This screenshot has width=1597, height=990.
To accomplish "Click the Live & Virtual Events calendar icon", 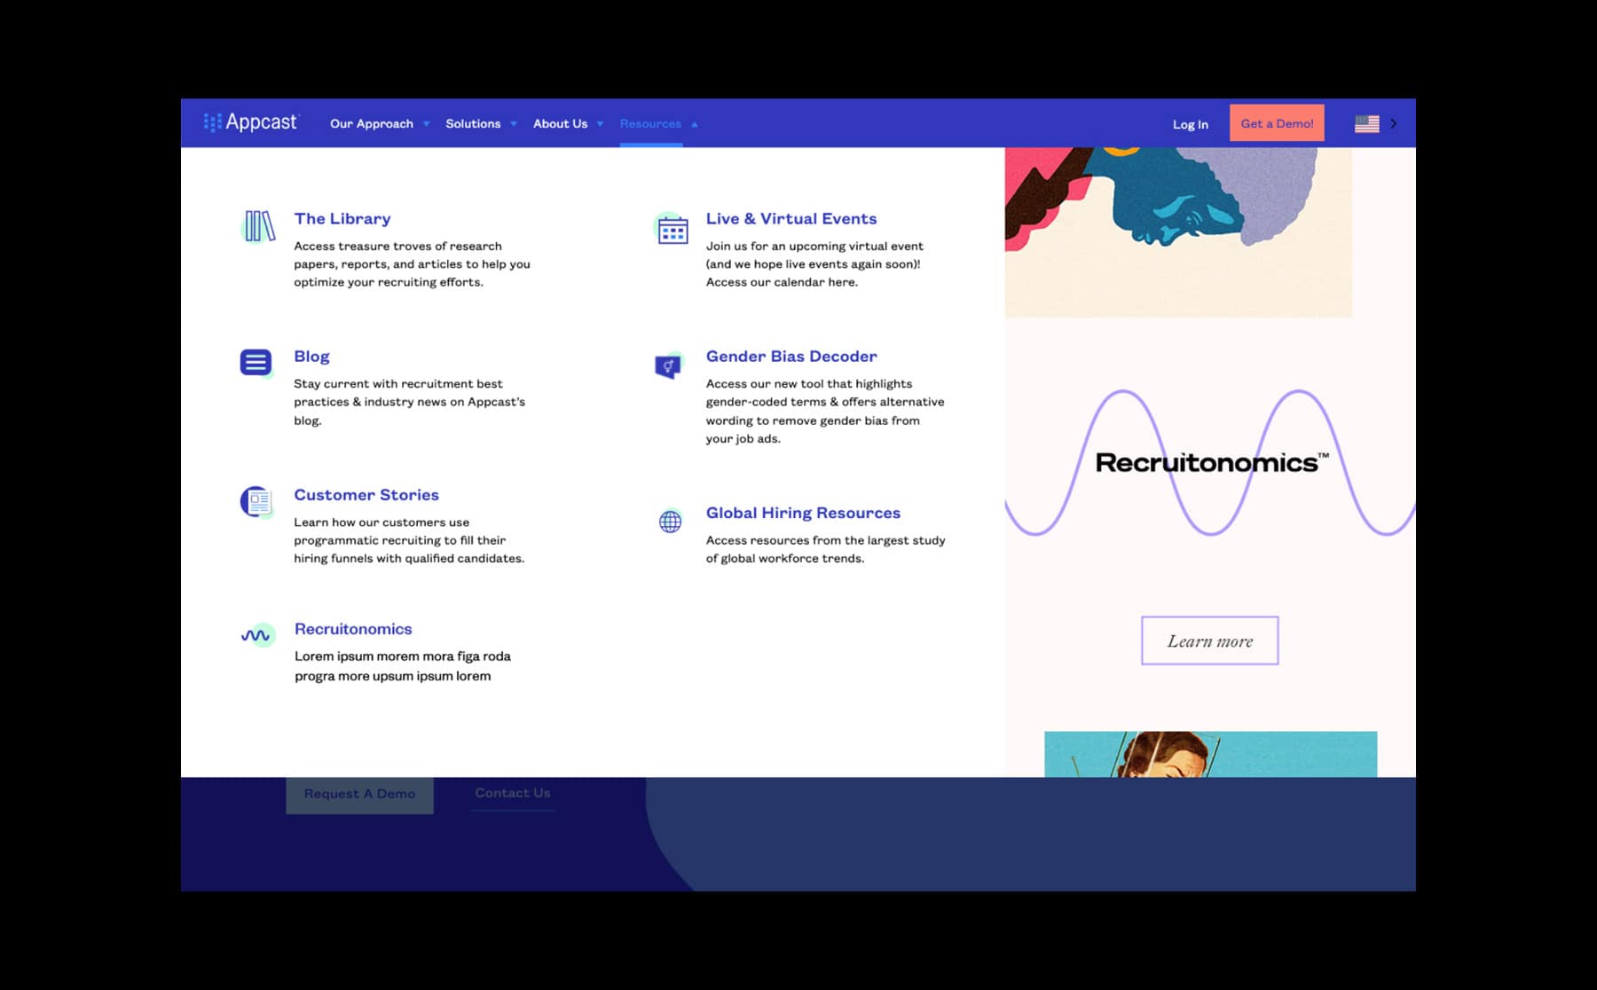I will tap(672, 230).
